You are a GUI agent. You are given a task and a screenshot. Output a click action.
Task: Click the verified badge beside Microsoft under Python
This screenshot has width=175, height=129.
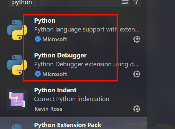pos(38,39)
